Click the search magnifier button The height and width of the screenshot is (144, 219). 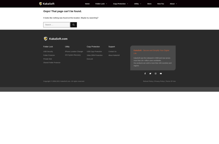pyautogui.click(x=73, y=25)
